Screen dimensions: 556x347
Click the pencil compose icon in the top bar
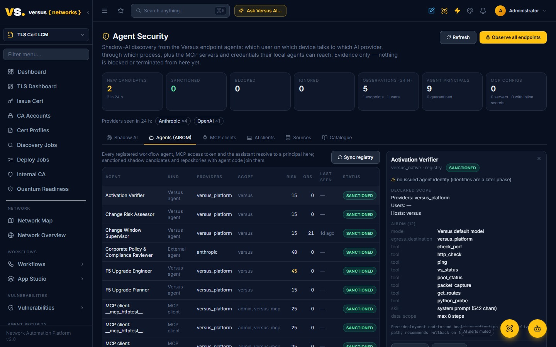click(x=432, y=11)
